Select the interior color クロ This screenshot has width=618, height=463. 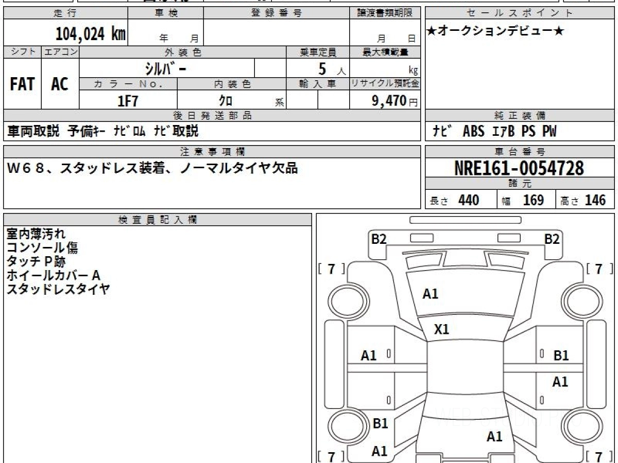225,101
